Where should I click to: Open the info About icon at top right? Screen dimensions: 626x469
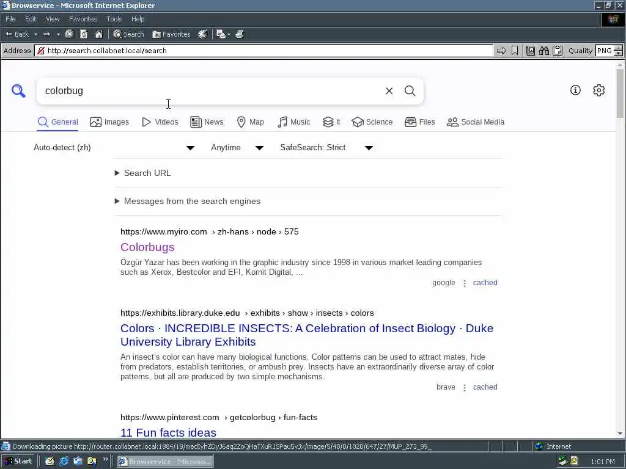[575, 90]
